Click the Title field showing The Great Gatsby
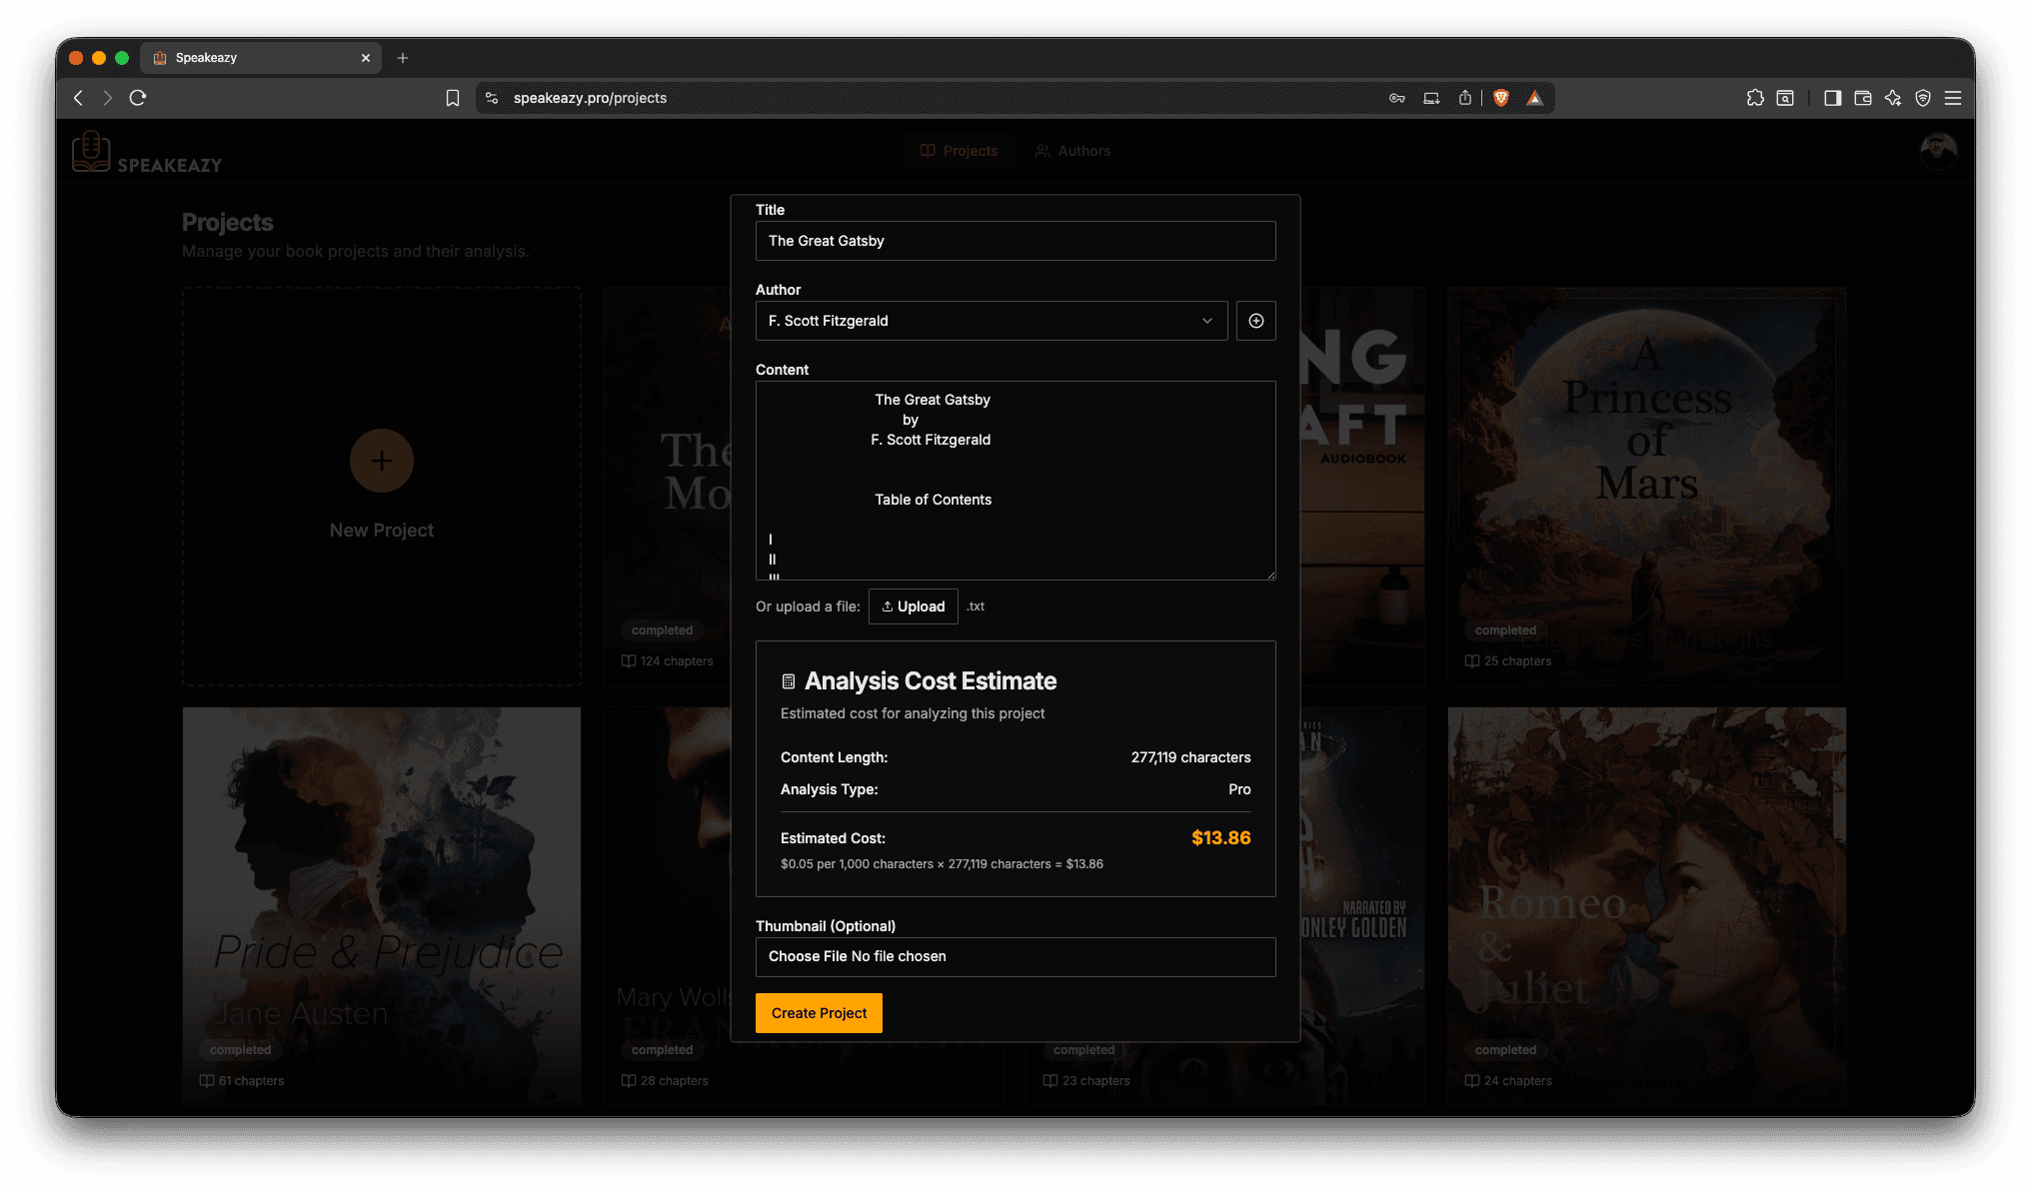2031x1191 pixels. point(1015,240)
